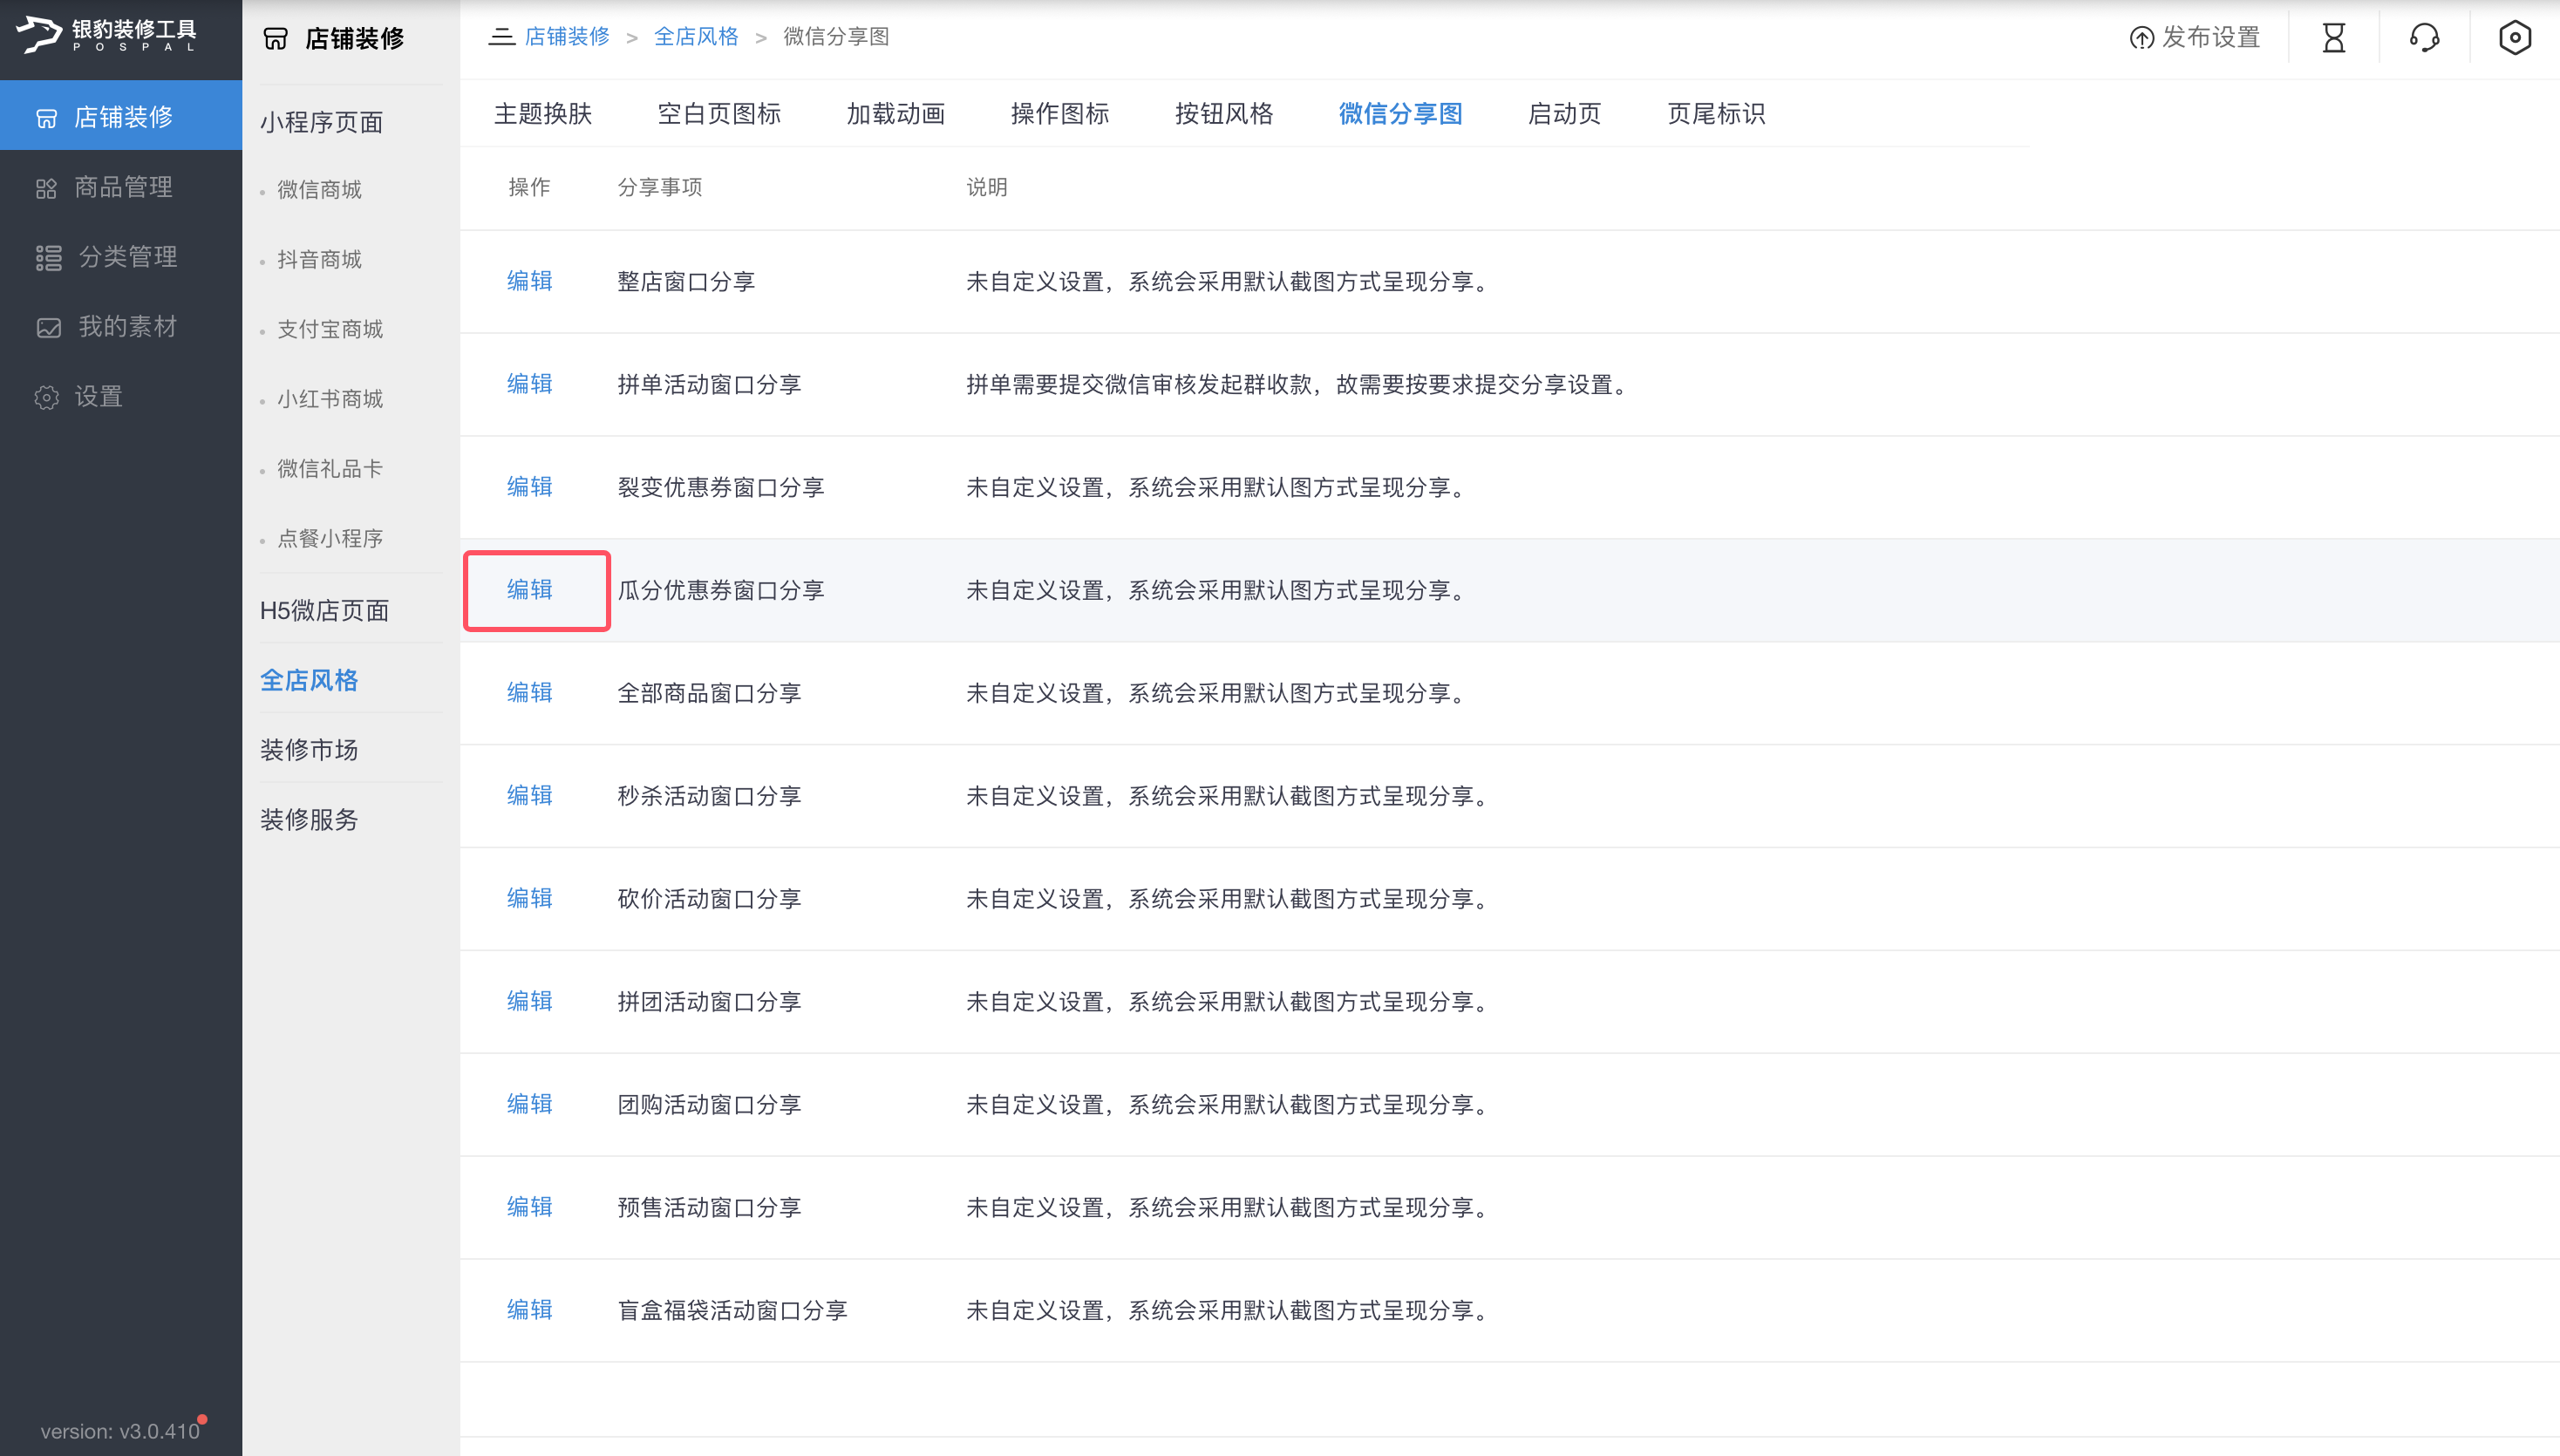2560x1456 pixels.
Task: Click the 发布设置 publish button
Action: (2195, 38)
